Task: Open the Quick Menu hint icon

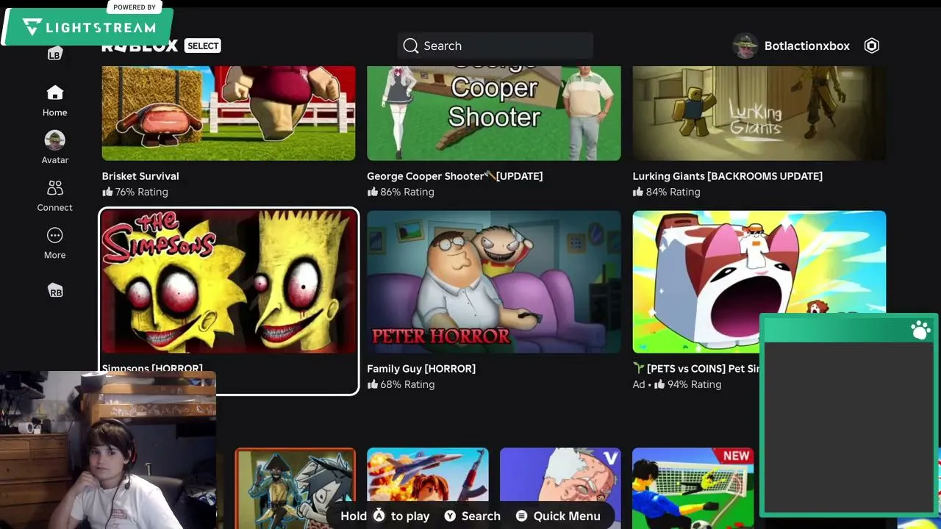Action: 521,516
